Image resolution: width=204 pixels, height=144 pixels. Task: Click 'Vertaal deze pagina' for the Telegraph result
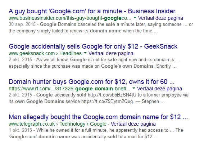[133, 124]
